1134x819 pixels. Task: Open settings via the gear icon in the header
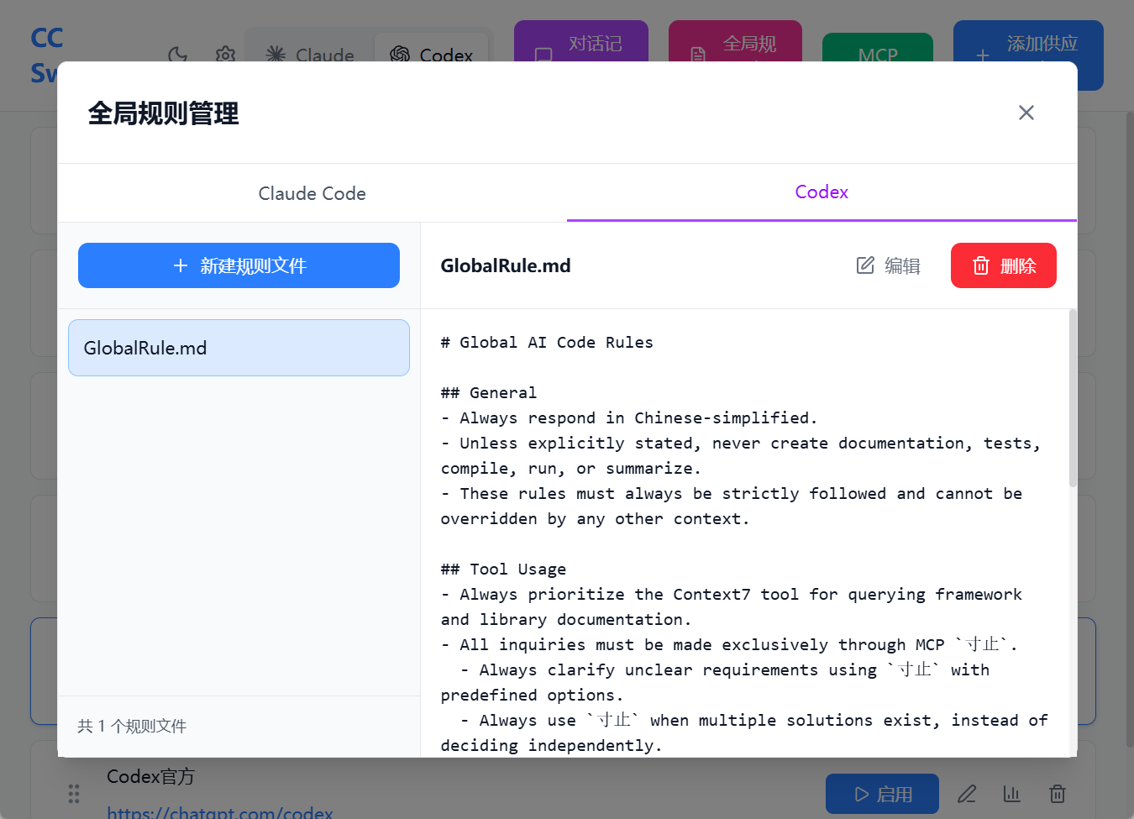(x=225, y=55)
